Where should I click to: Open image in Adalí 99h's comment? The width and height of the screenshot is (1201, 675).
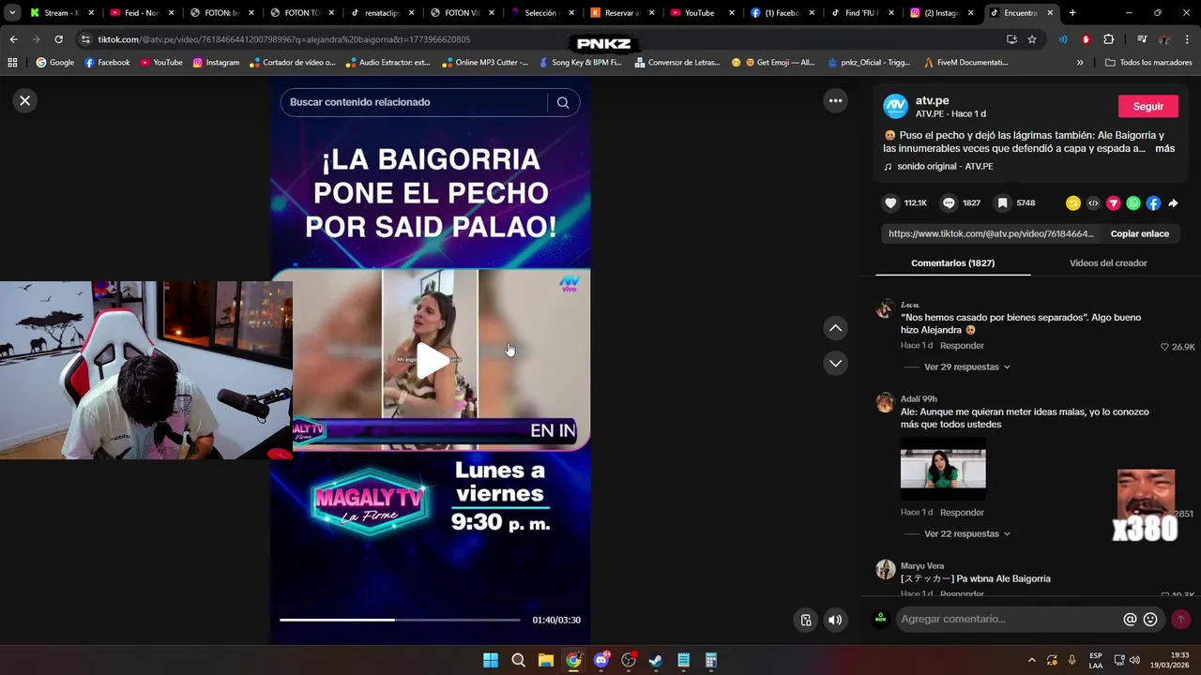[943, 468]
